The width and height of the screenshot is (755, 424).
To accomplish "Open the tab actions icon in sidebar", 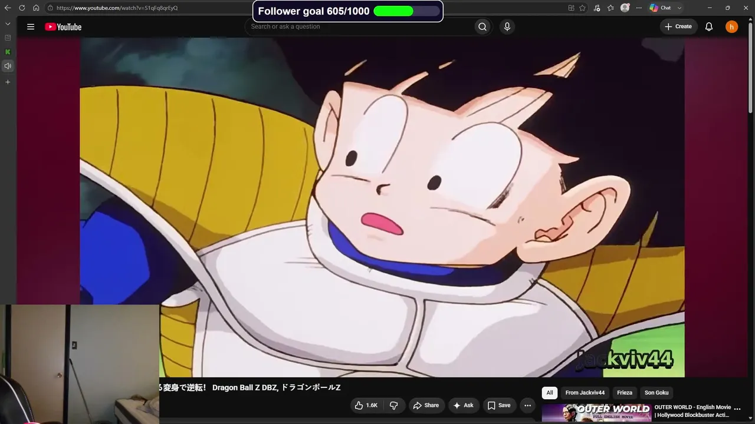I will click(8, 38).
